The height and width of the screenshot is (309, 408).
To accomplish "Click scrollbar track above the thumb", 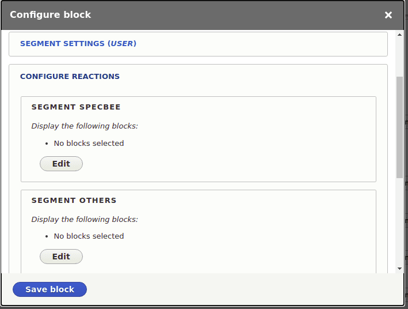I will [400, 58].
